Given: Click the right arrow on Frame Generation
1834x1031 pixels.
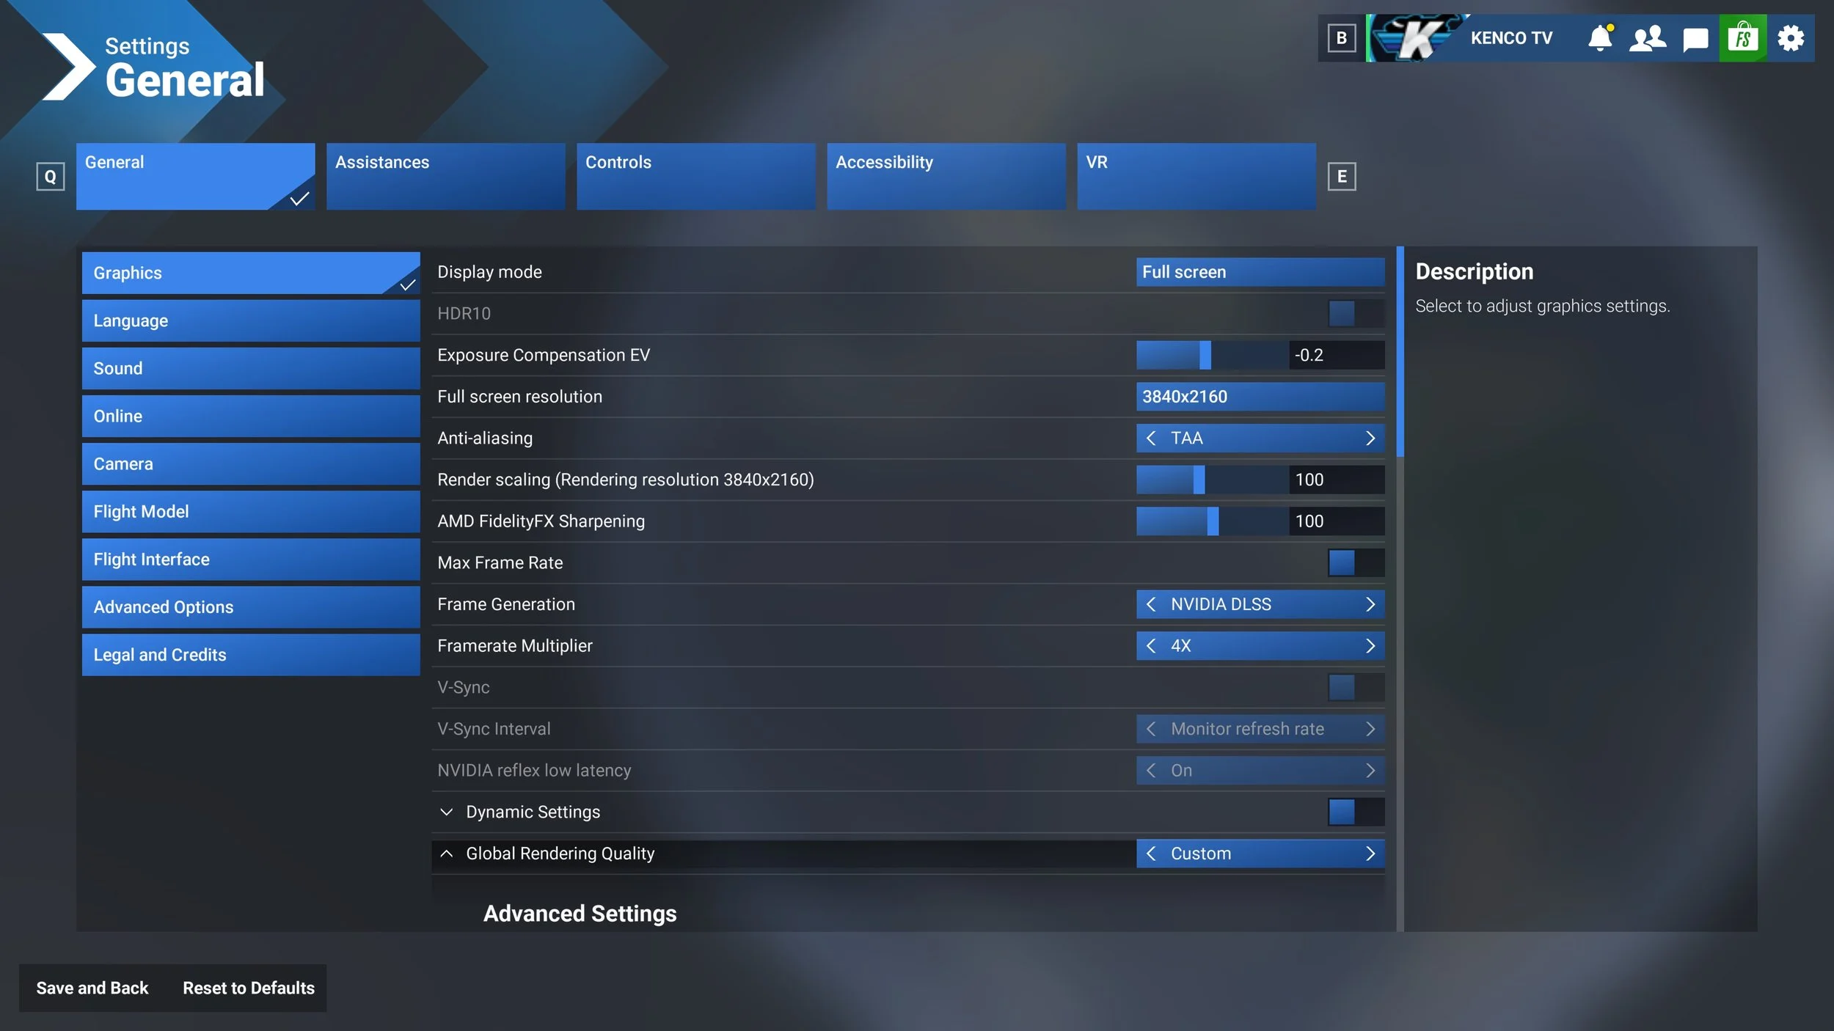Looking at the screenshot, I should 1370,604.
